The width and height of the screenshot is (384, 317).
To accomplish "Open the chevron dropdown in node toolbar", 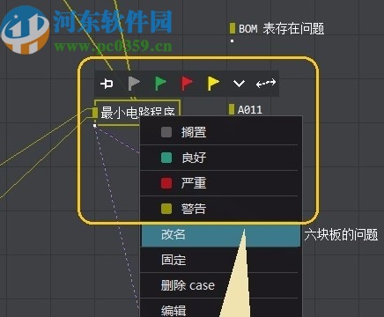I will pyautogui.click(x=239, y=84).
